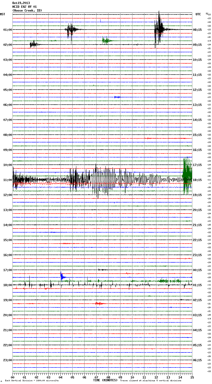
Task: Click the traces clipped note at bottom
Action: coord(151,380)
